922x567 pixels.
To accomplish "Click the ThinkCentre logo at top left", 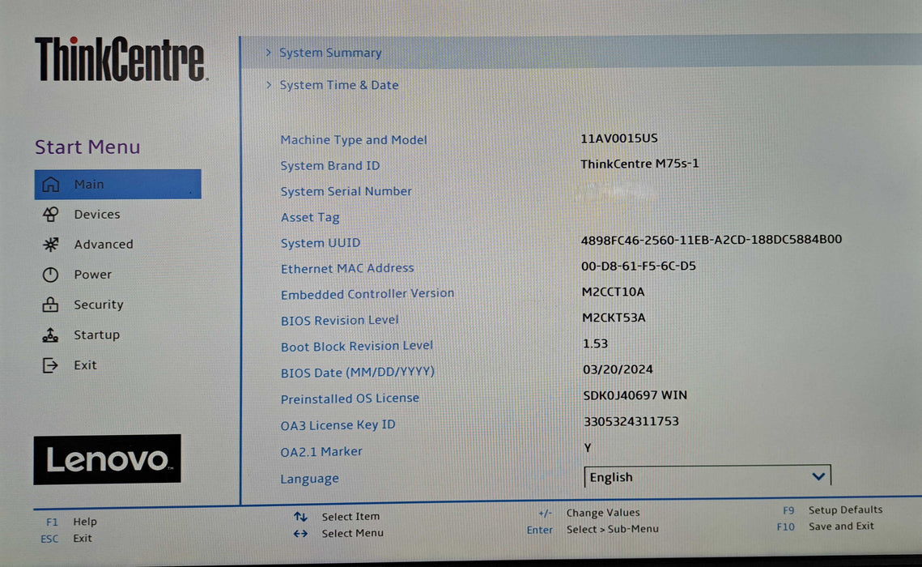I will [119, 57].
